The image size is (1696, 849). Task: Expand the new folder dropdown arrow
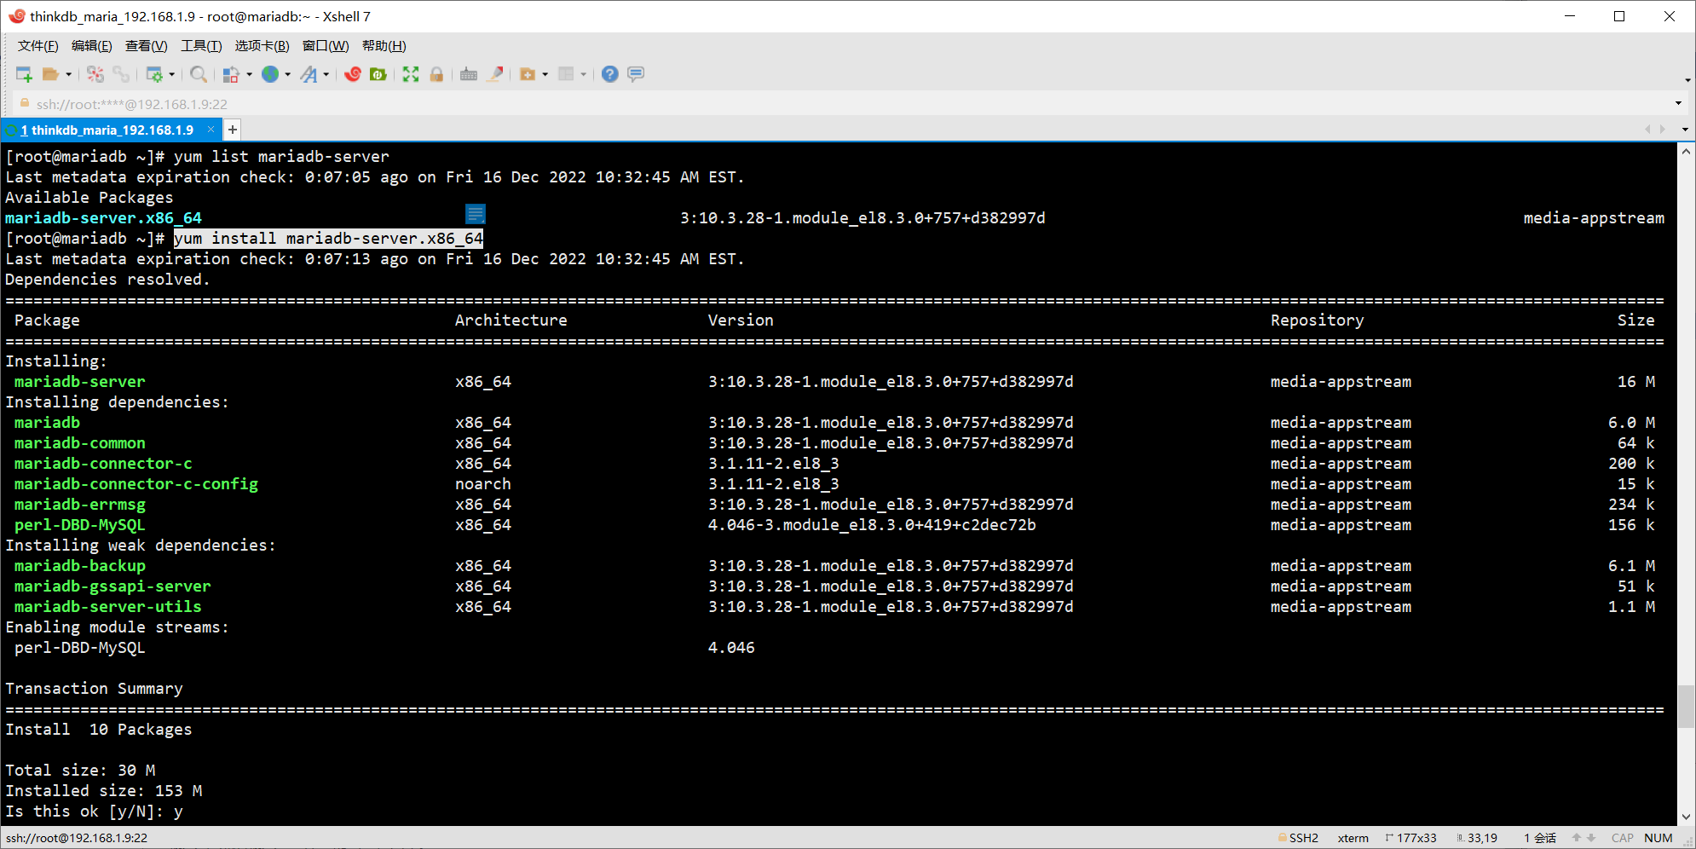click(545, 74)
